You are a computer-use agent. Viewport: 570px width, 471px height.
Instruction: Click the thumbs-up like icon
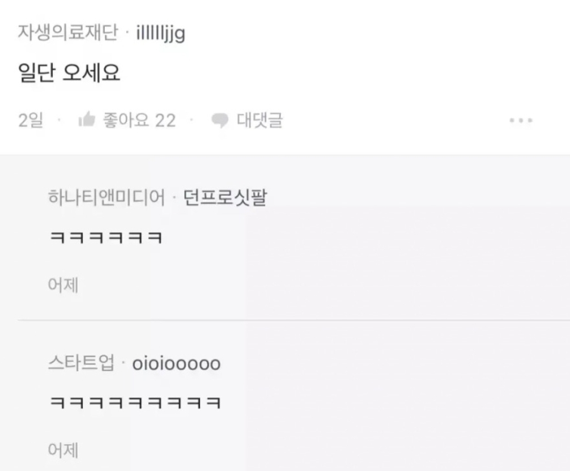point(87,120)
